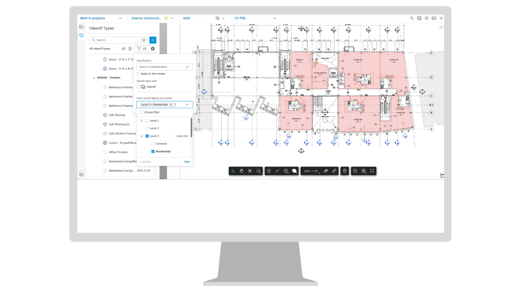The width and height of the screenshot is (521, 293).
Task: Expand the Level 1 location node
Action: (141, 121)
